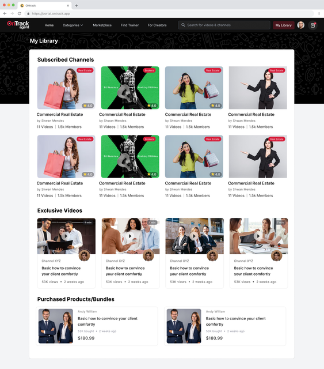Click the Purchased Products/Bundles heading
This screenshot has width=324, height=369.
click(76, 299)
